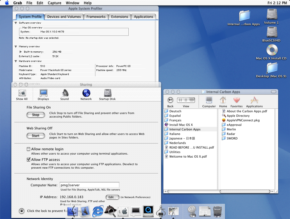Image resolution: width=290 pixels, height=219 pixels.
Task: Select Install Mac OS X in Finder list
Action: [x=181, y=125]
